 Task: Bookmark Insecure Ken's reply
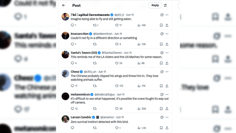click(x=161, y=44)
